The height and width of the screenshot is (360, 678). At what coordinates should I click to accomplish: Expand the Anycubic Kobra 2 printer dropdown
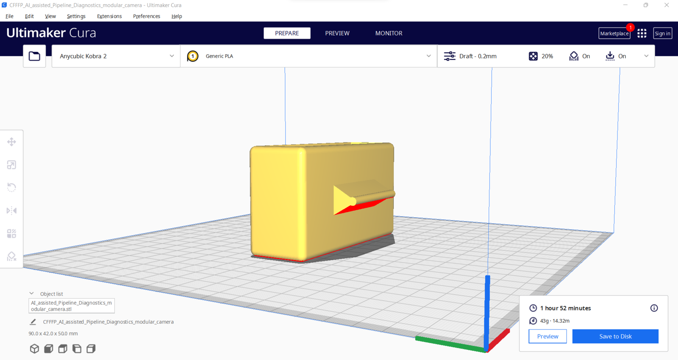pos(116,56)
